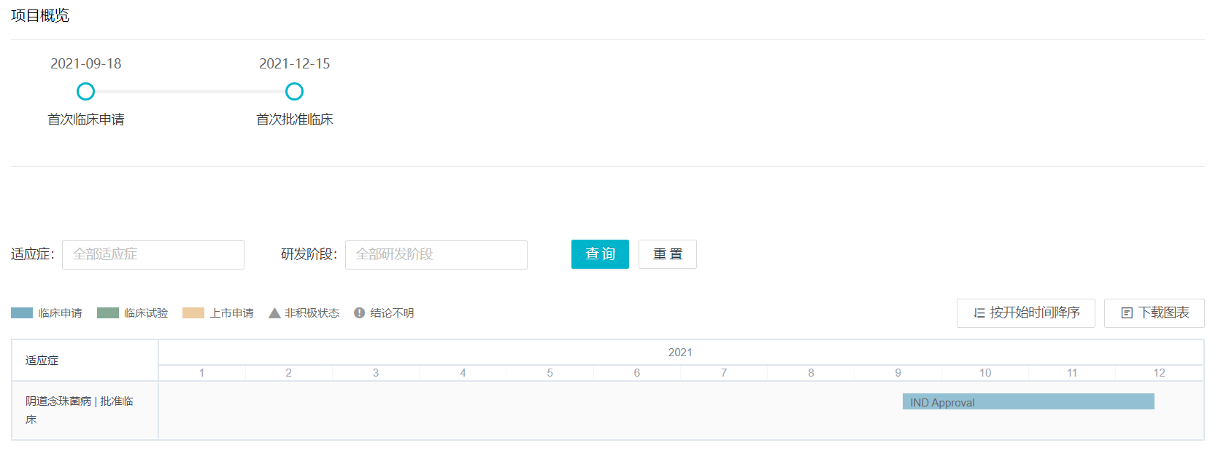Click the 结论不明 exclamation legend icon

coord(359,313)
